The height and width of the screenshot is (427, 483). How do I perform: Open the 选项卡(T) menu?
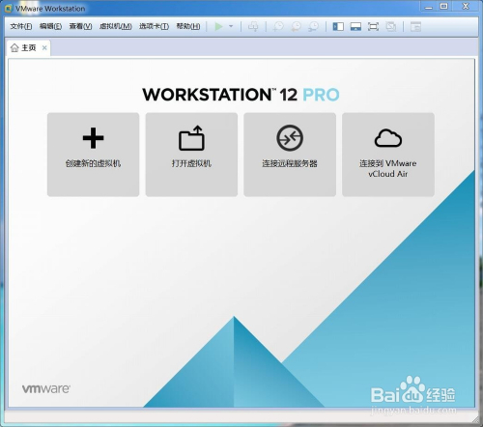pyautogui.click(x=154, y=26)
